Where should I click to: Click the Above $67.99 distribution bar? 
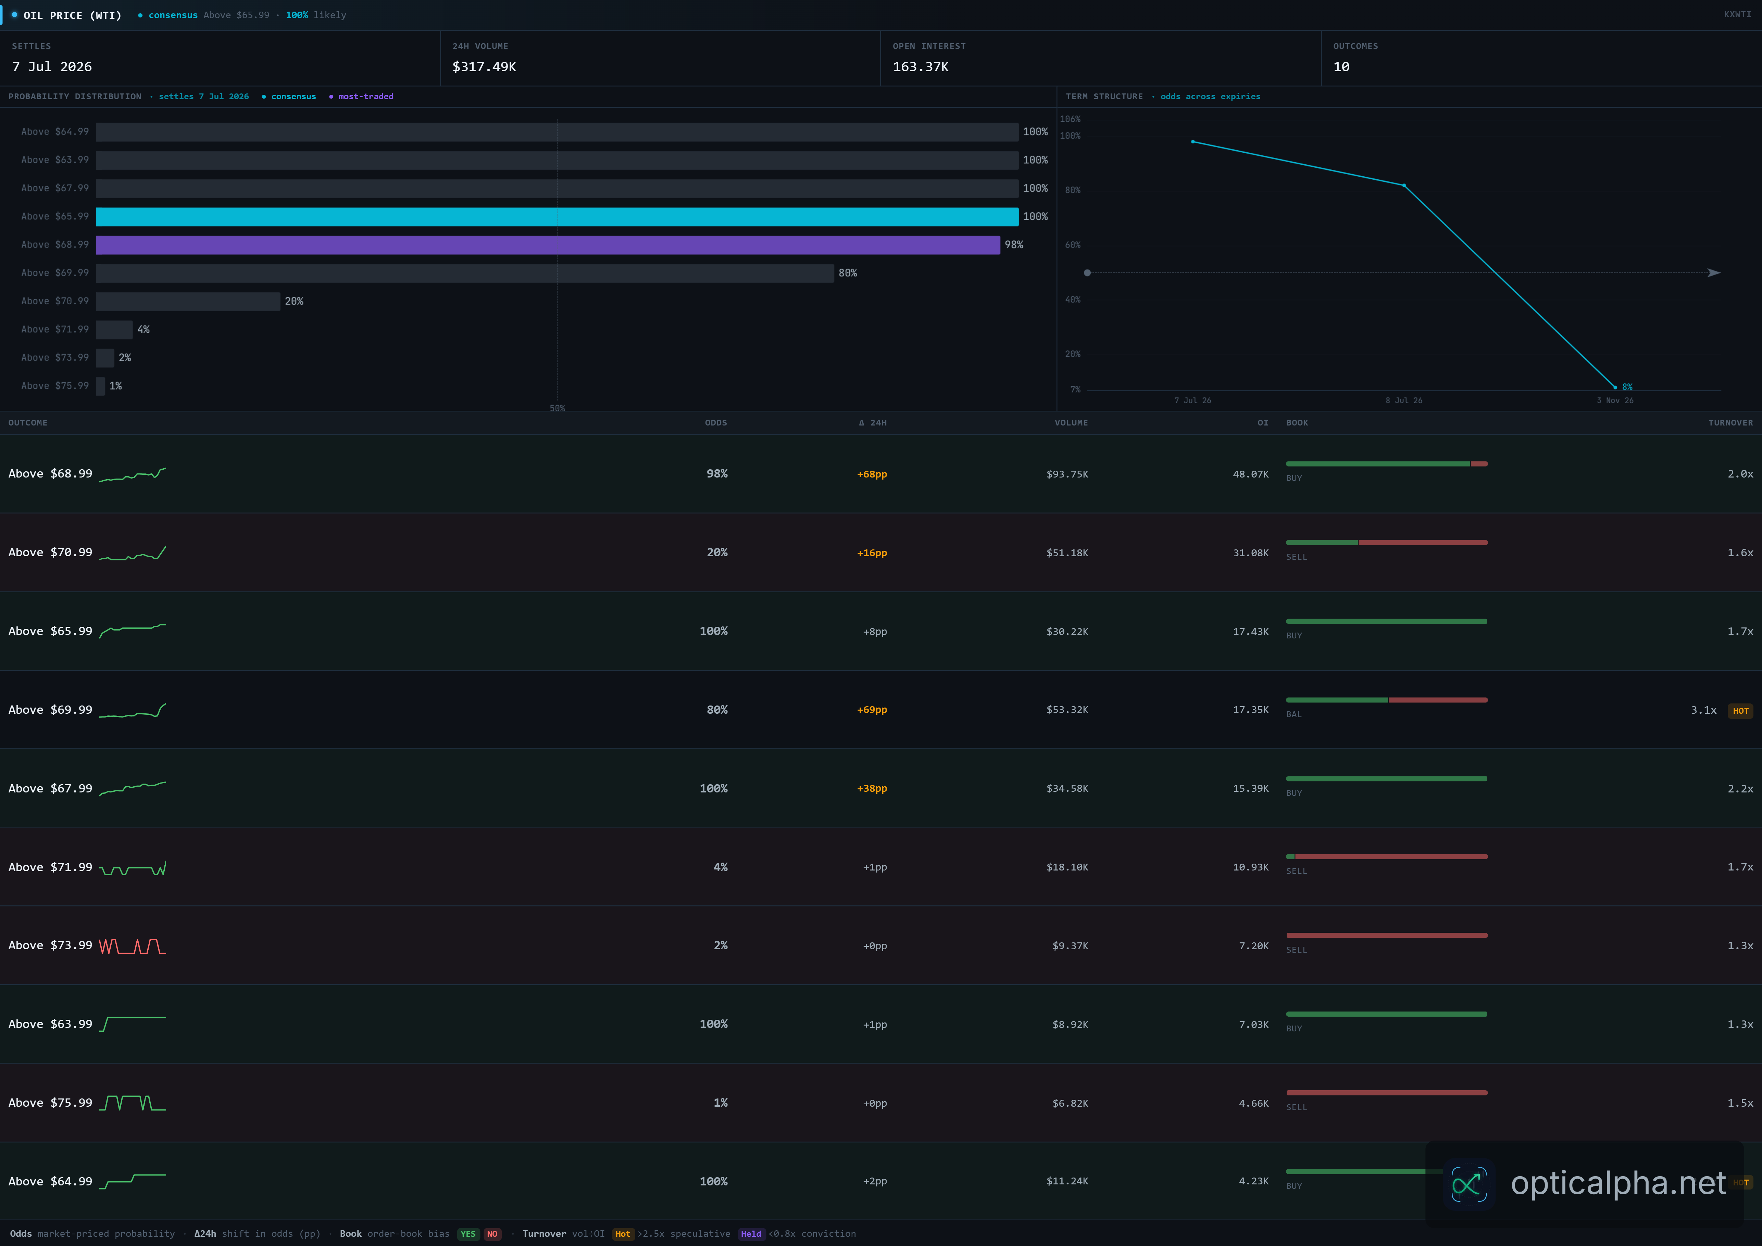[x=557, y=189]
